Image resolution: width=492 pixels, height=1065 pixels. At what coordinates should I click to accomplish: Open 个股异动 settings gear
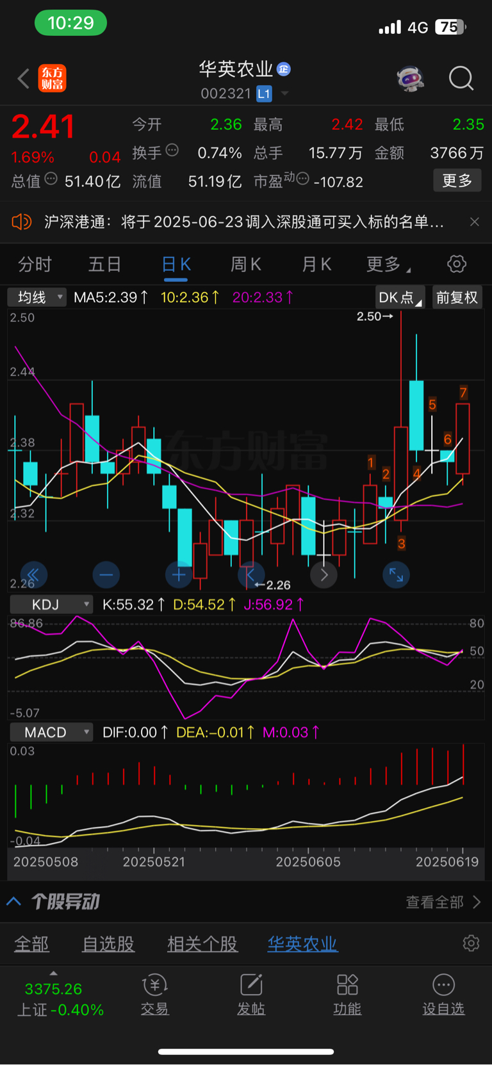(x=471, y=943)
